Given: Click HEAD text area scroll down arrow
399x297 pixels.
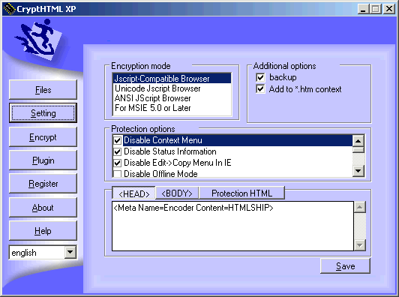Looking at the screenshot, I should [360, 245].
